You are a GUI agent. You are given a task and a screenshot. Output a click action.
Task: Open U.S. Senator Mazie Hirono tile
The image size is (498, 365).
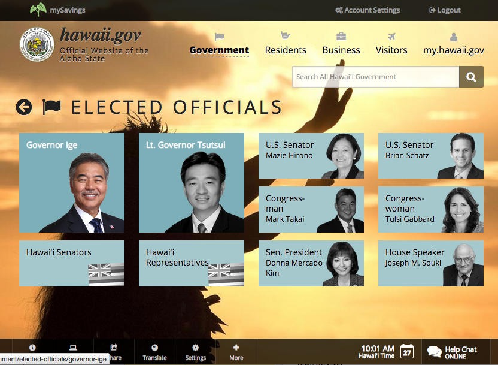coord(311,156)
